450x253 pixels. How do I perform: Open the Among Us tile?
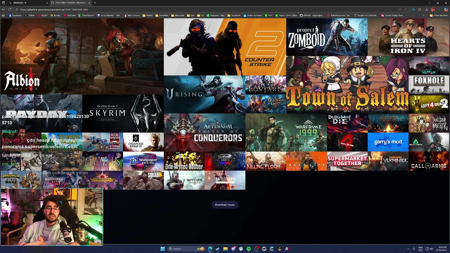pos(102,161)
